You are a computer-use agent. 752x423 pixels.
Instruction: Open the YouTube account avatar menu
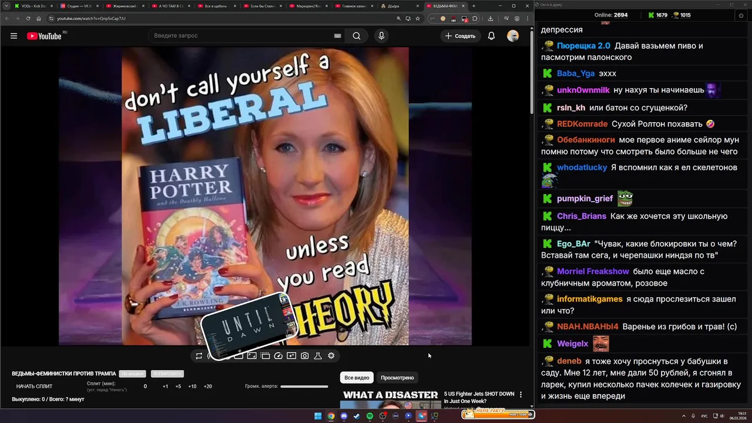click(x=513, y=36)
